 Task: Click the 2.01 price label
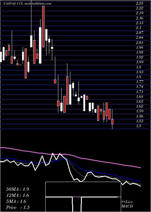tap(140, 43)
